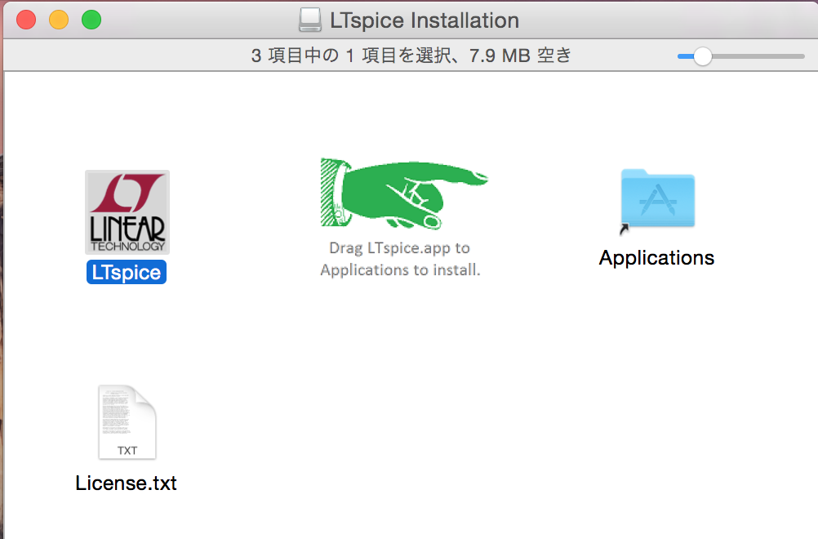Click the "Drag LTspice.app to Applications" instruction text

tap(400, 259)
